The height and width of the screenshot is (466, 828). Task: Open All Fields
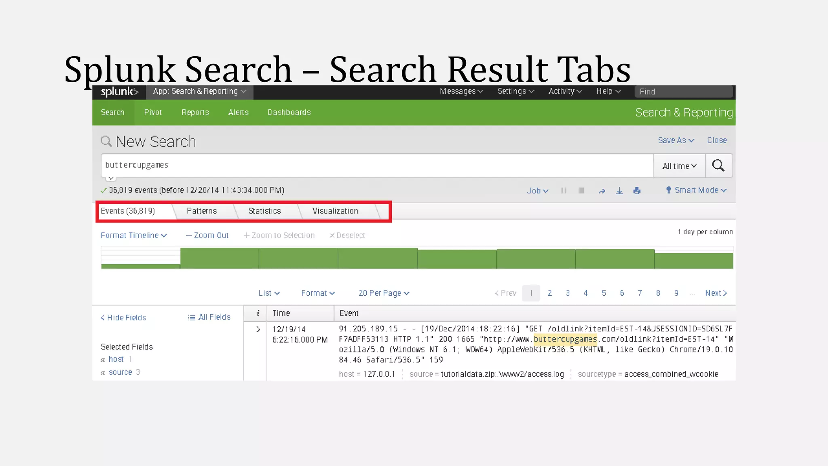pyautogui.click(x=209, y=317)
